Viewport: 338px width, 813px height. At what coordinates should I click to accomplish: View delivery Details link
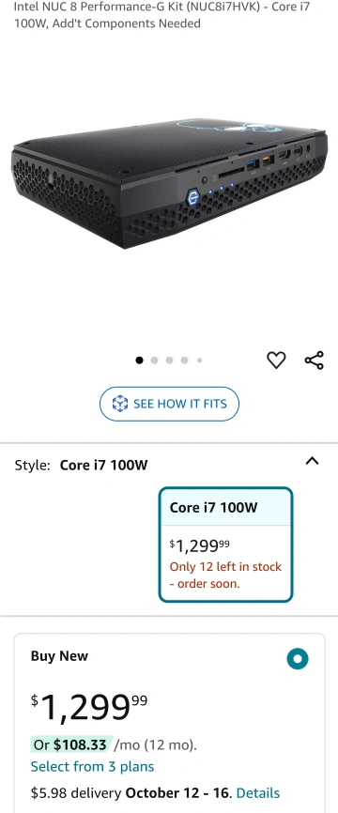[x=258, y=792]
